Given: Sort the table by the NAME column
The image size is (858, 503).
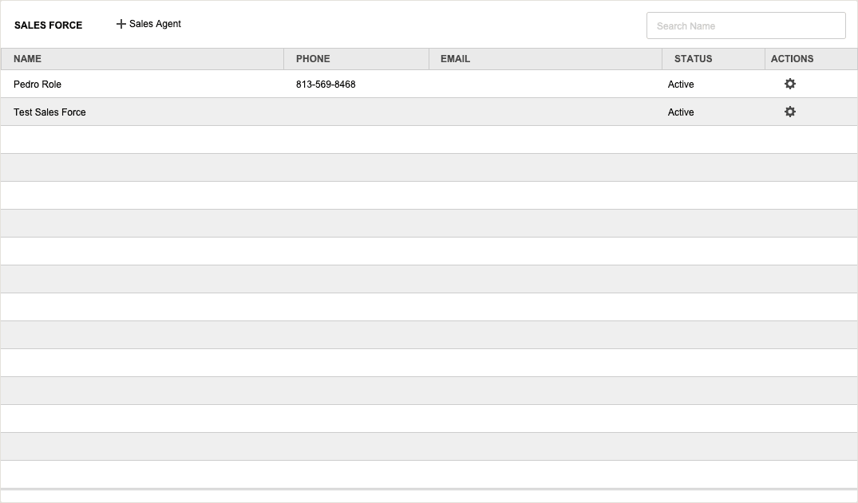Looking at the screenshot, I should 28,59.
